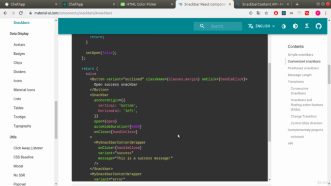Viewport: 331px width, 186px height.
Task: Jump to Control Slide direction section
Action: (306, 123)
